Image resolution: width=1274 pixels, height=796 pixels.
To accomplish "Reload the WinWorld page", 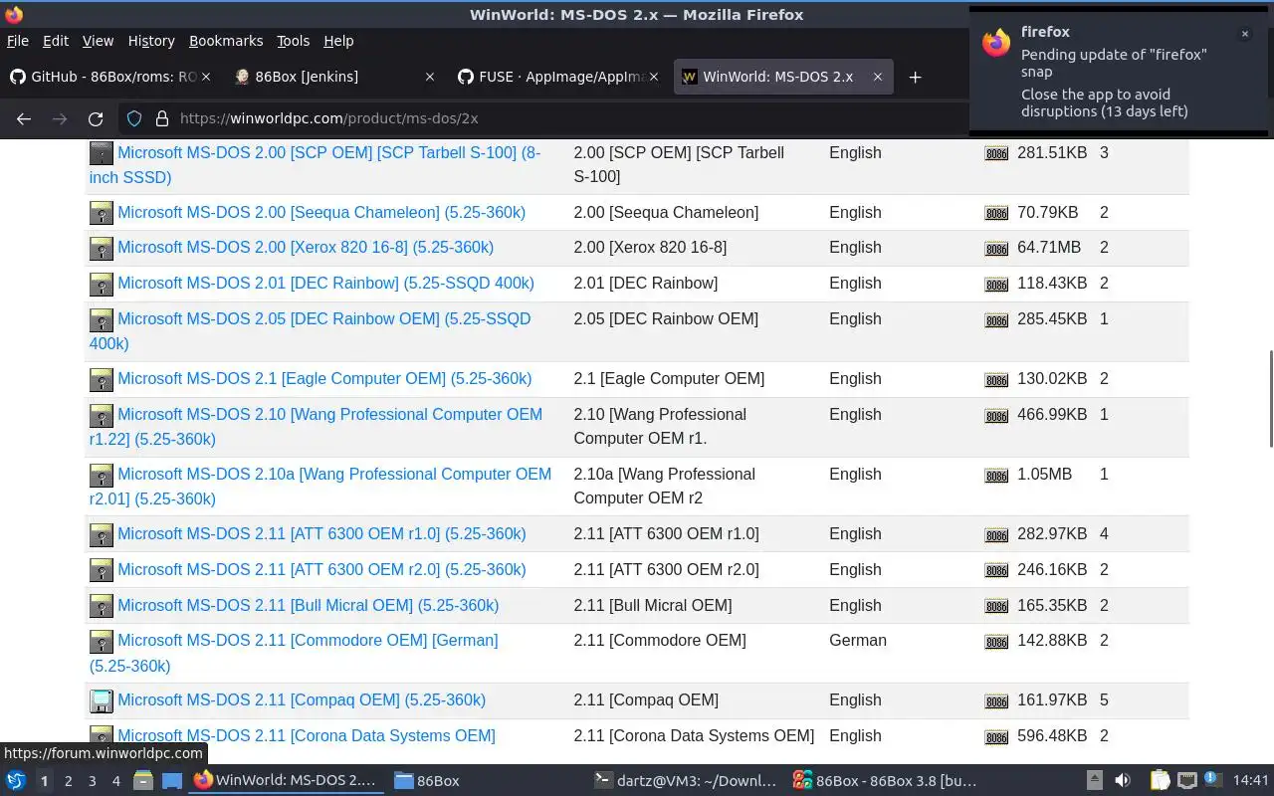I will pos(96,118).
